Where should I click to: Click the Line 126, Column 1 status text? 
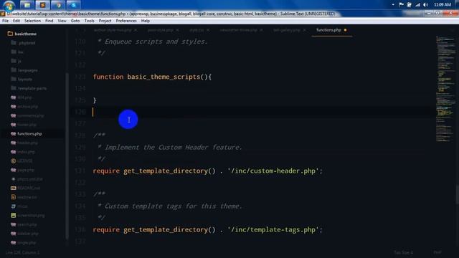22,252
